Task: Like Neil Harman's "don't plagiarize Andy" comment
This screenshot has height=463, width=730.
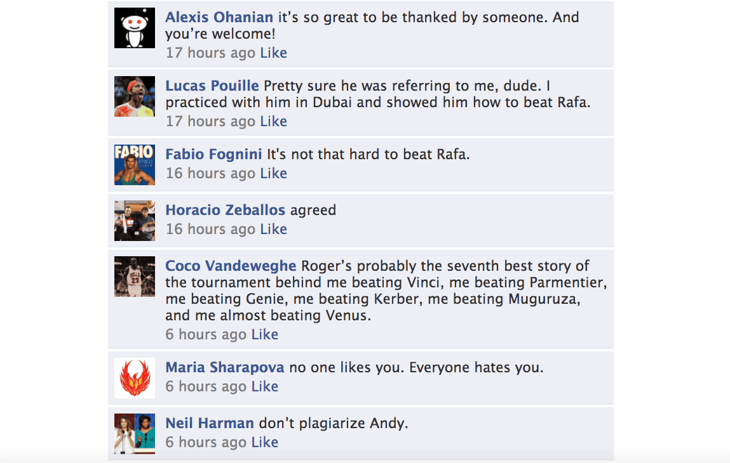Action: [265, 443]
